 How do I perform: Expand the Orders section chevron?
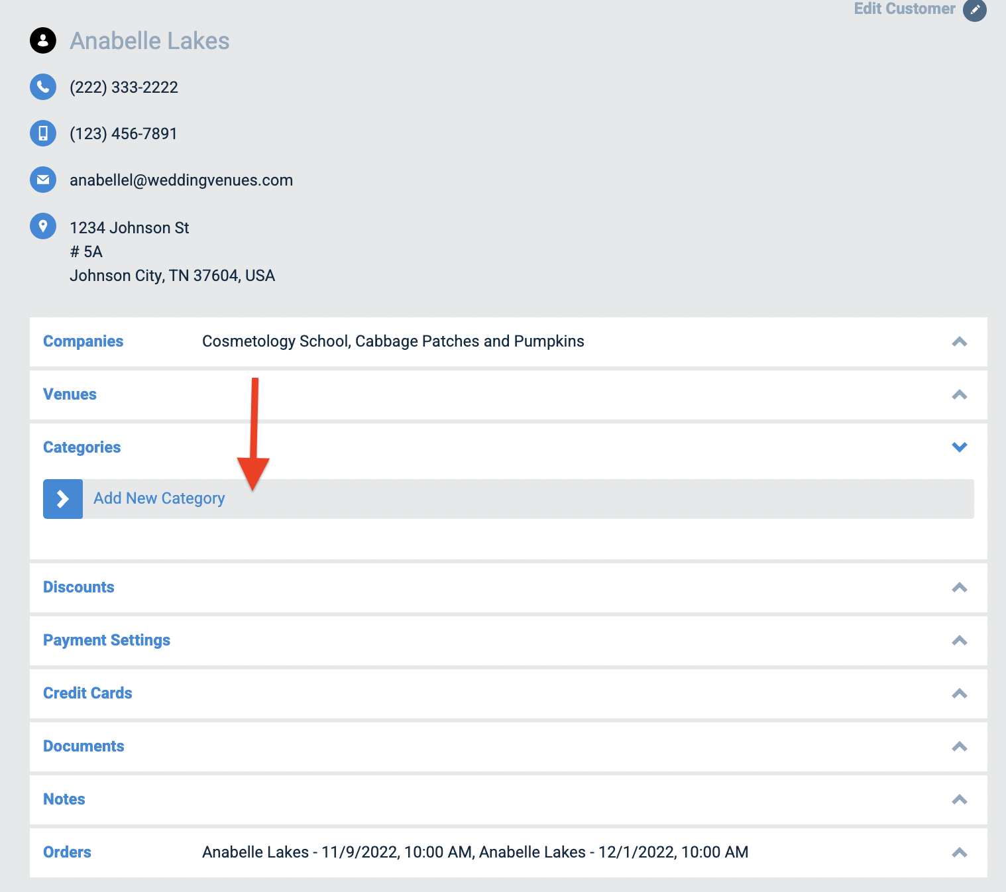[960, 853]
